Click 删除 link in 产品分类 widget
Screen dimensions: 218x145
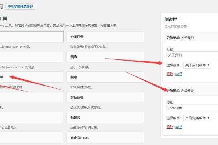coord(170,127)
